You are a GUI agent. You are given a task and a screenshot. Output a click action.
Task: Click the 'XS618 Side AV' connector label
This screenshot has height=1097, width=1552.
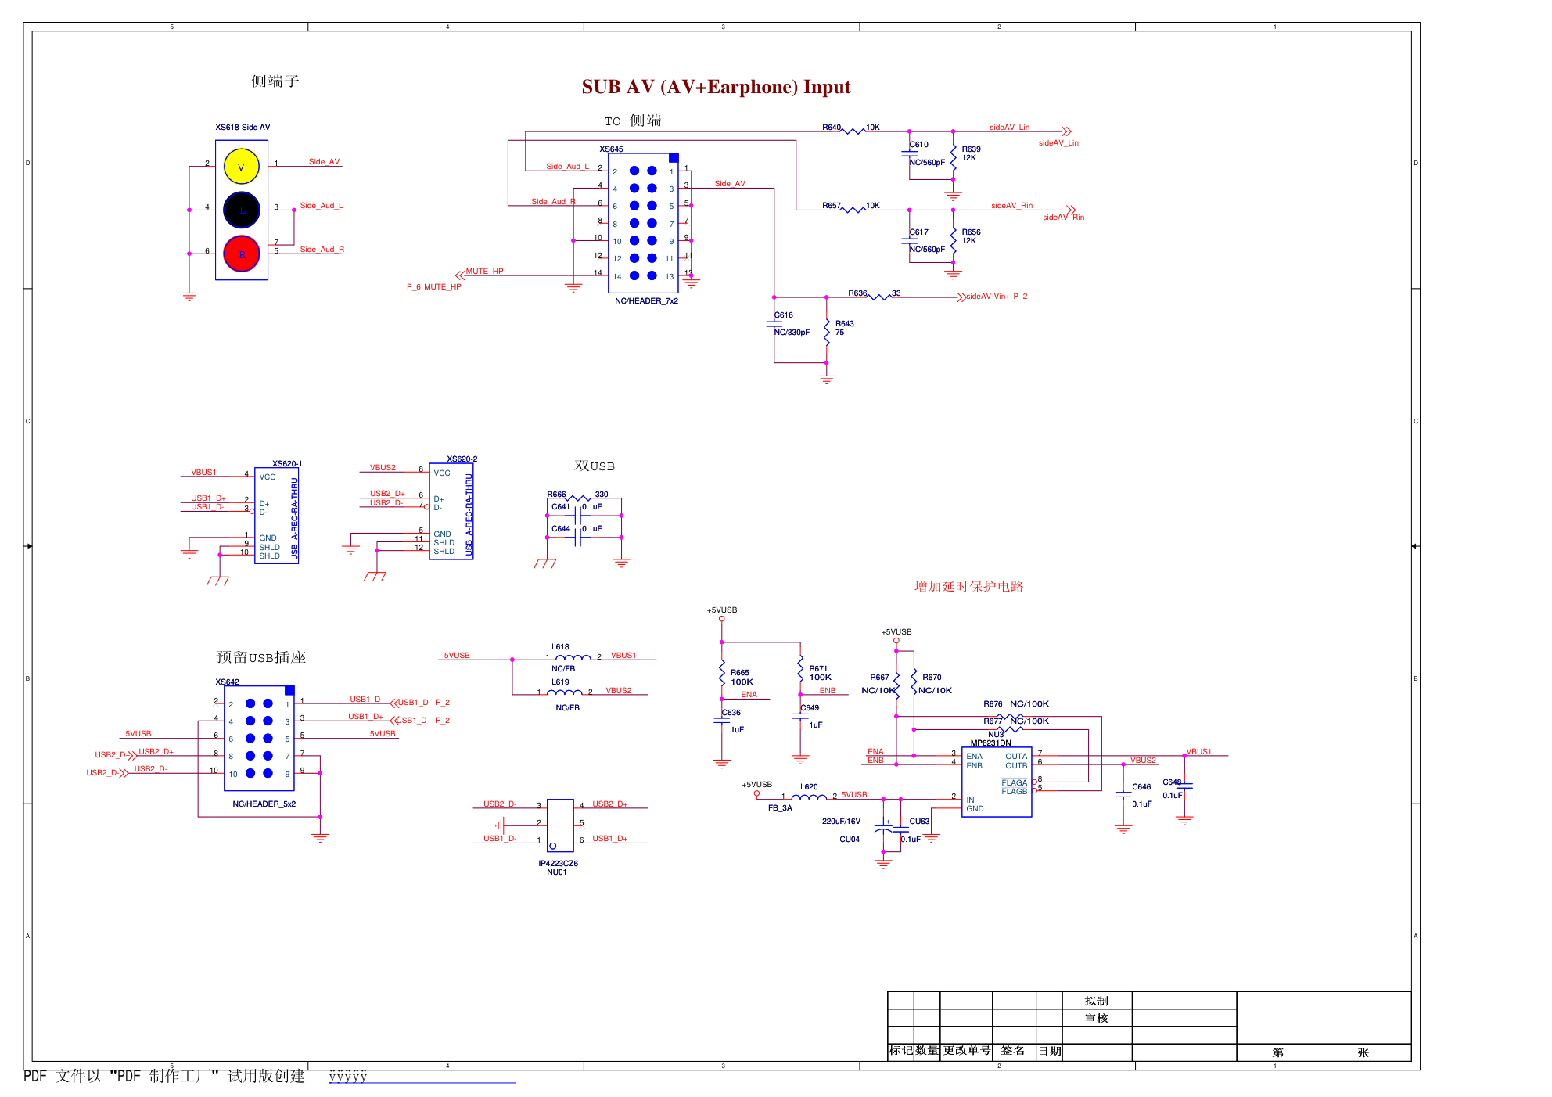(x=242, y=127)
